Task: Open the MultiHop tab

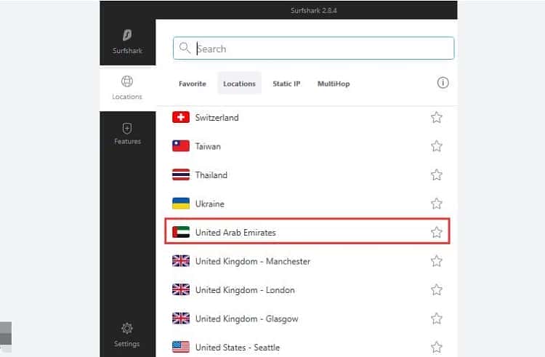Action: (334, 84)
